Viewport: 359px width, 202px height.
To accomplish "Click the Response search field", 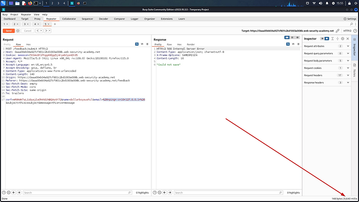I will (x=228, y=192).
